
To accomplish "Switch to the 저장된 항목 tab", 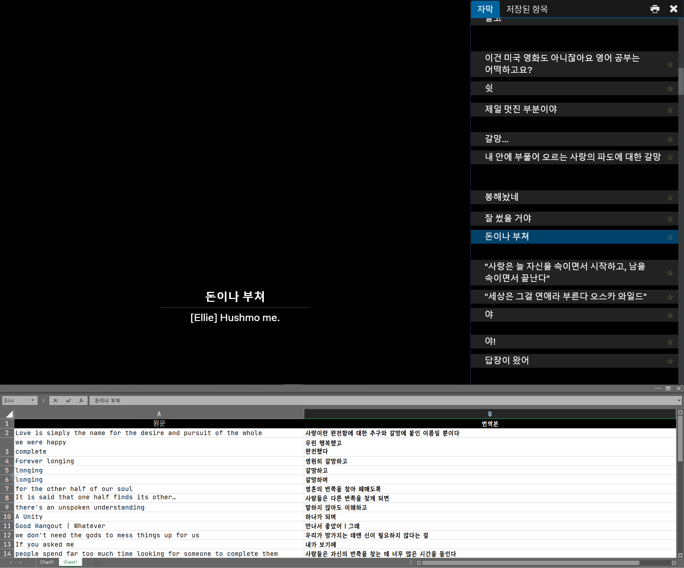I will tap(527, 9).
